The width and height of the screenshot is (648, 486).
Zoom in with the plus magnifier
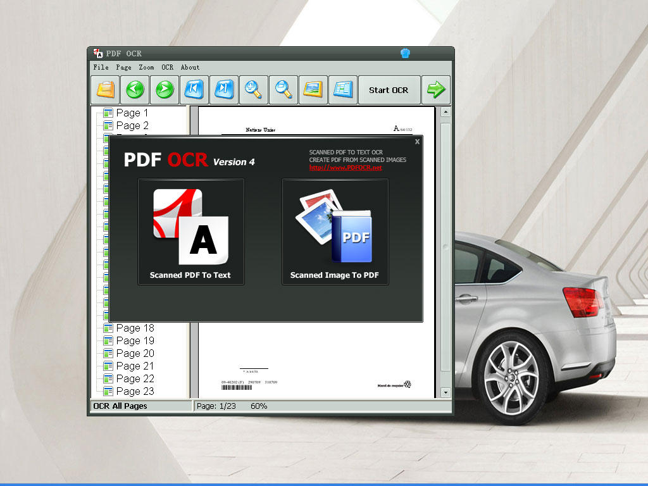click(254, 90)
